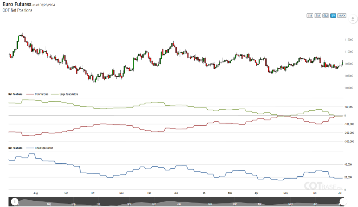
Task: Click the 40,000 small speculators axis label
Action: pos(348,165)
